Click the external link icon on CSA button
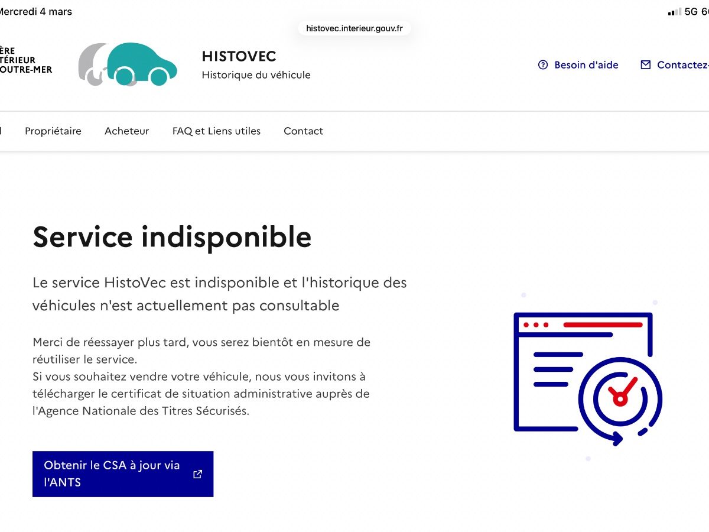 pos(198,474)
